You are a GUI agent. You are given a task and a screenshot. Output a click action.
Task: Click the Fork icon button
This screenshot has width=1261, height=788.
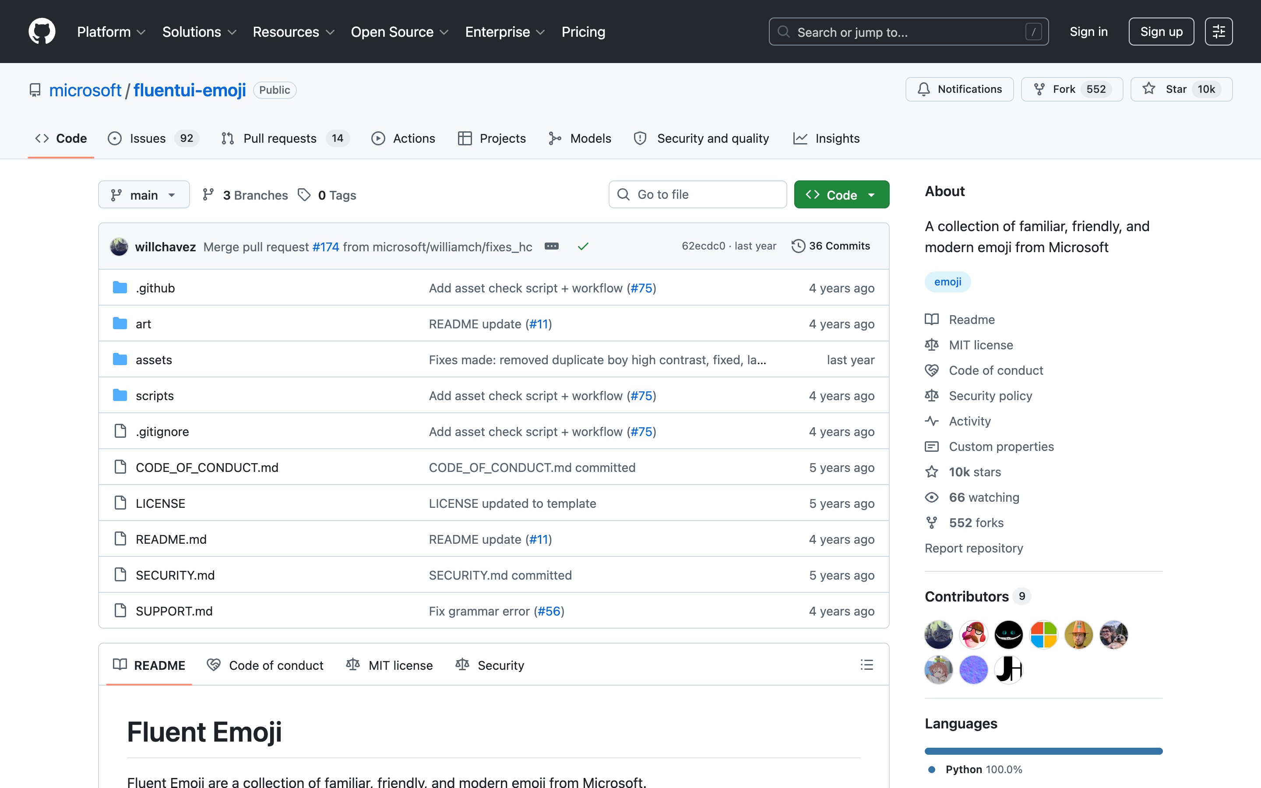pyautogui.click(x=1039, y=89)
